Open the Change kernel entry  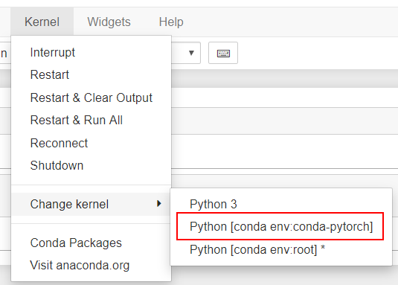click(91, 204)
